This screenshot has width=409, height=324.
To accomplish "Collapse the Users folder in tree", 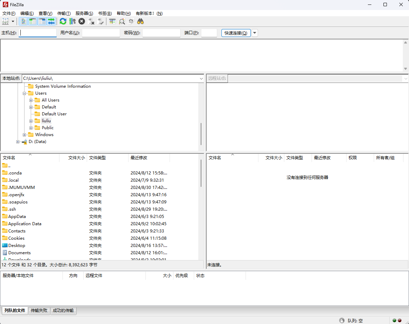I will [x=24, y=93].
